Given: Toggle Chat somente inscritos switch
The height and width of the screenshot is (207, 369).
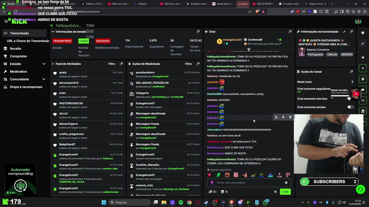Looking at the screenshot, I should pos(350,99).
